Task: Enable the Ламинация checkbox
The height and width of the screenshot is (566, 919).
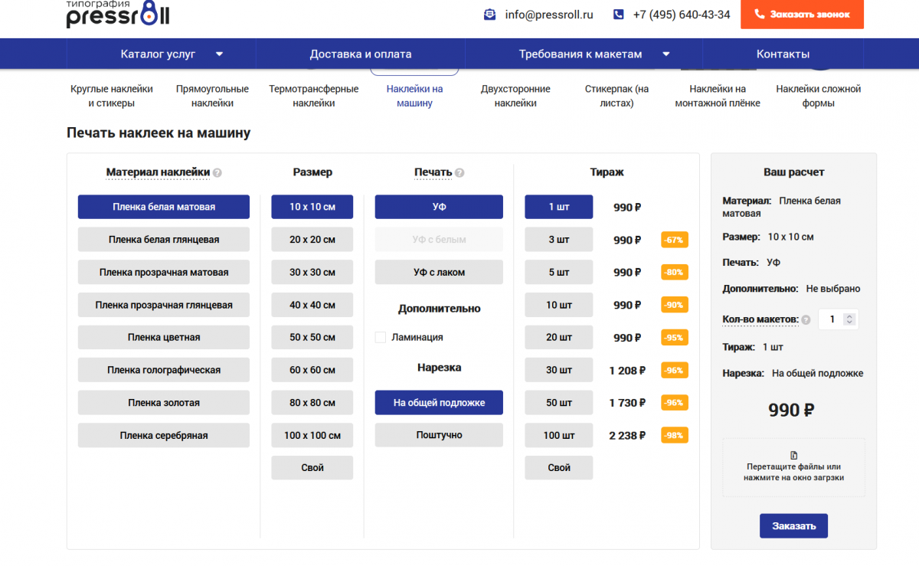Action: (381, 337)
